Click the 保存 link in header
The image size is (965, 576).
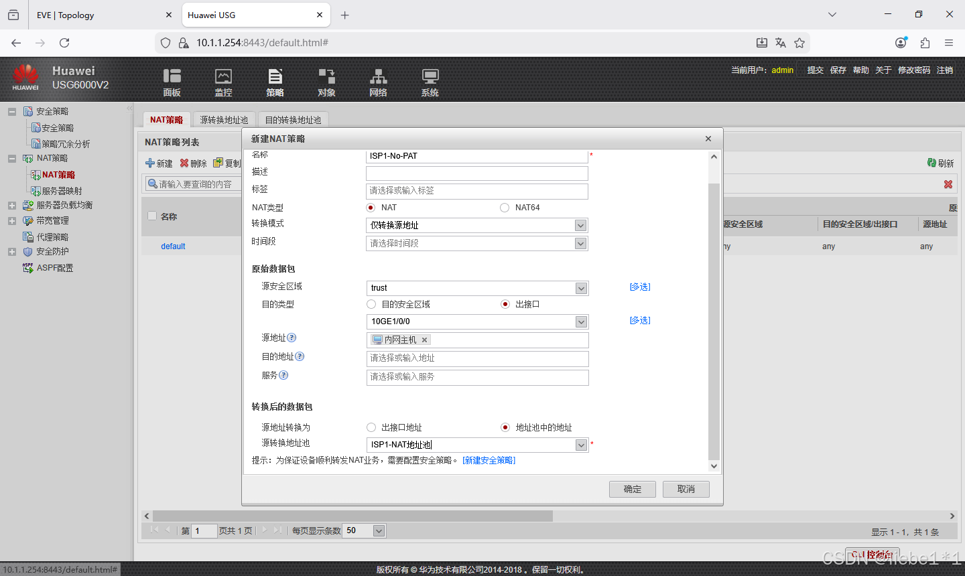click(x=838, y=70)
